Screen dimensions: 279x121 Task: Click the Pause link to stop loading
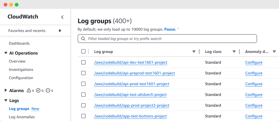(x=170, y=29)
